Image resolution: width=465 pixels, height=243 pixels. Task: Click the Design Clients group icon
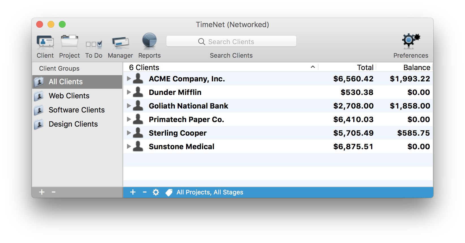click(39, 124)
